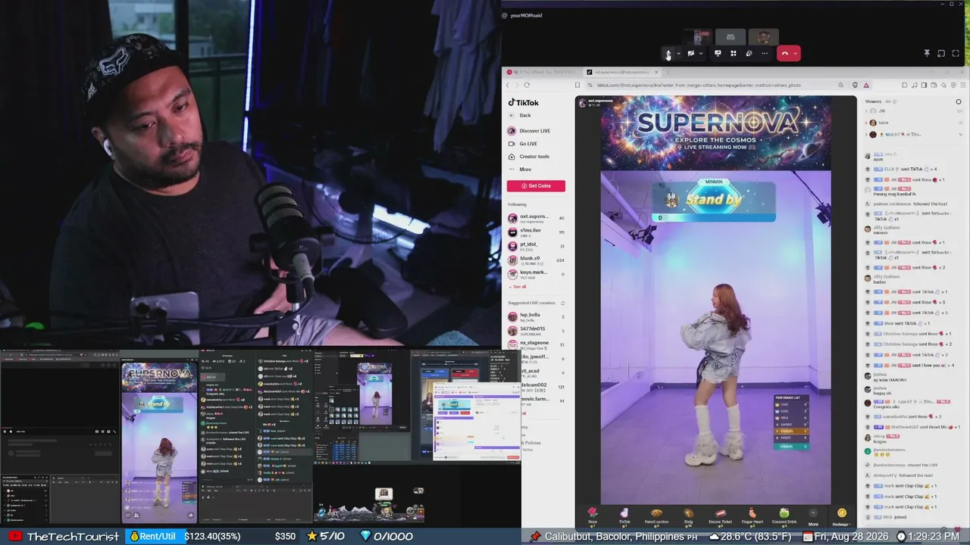Open followed account nxt.supern... in sidebar
Viewport: 970px width, 545px height.
(x=536, y=218)
